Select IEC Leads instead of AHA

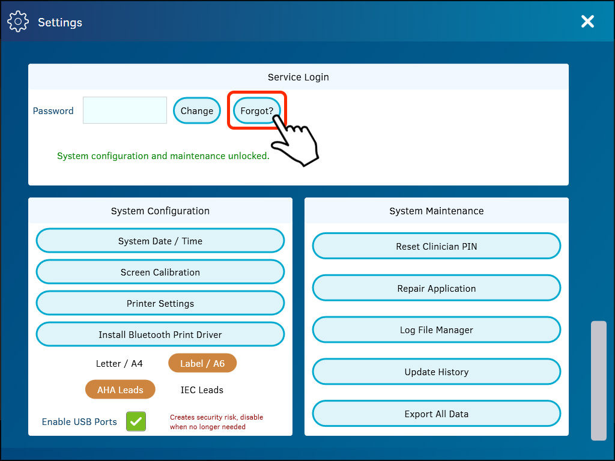(x=202, y=389)
